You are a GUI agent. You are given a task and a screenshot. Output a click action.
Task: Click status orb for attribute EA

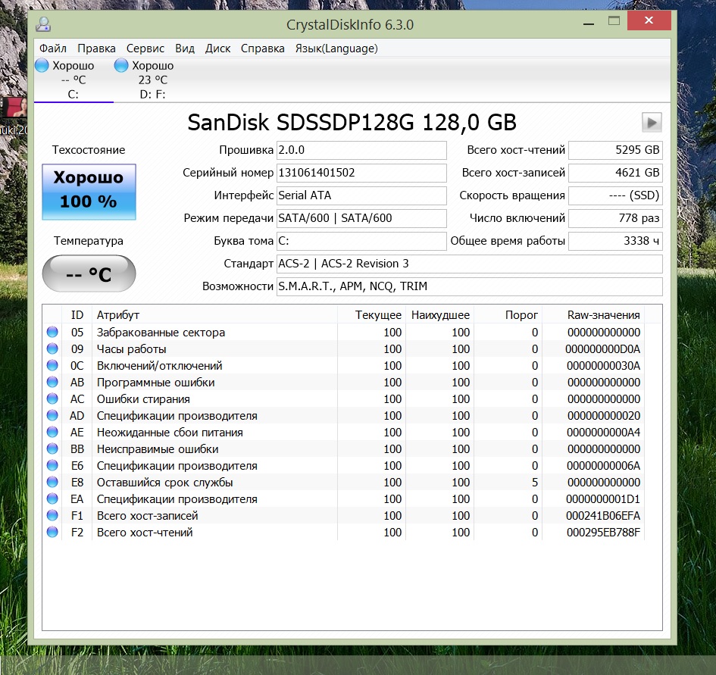tap(52, 498)
